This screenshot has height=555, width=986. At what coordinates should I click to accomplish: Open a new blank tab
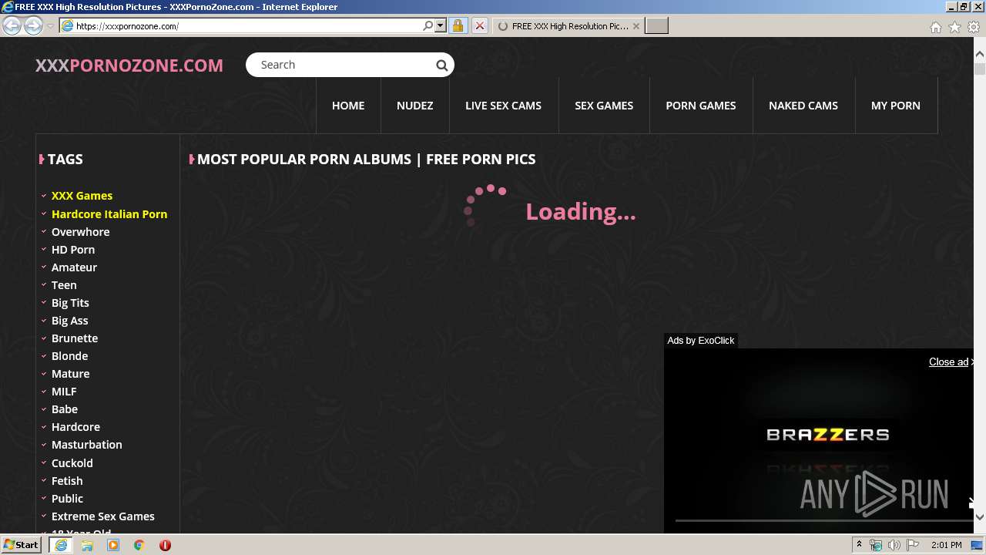point(656,25)
